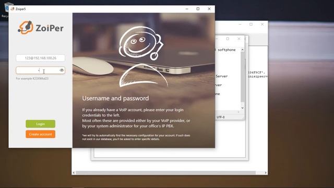Click the 'softphone' text in the editor
Viewport: 334px width, 188px height.
tap(226, 50)
